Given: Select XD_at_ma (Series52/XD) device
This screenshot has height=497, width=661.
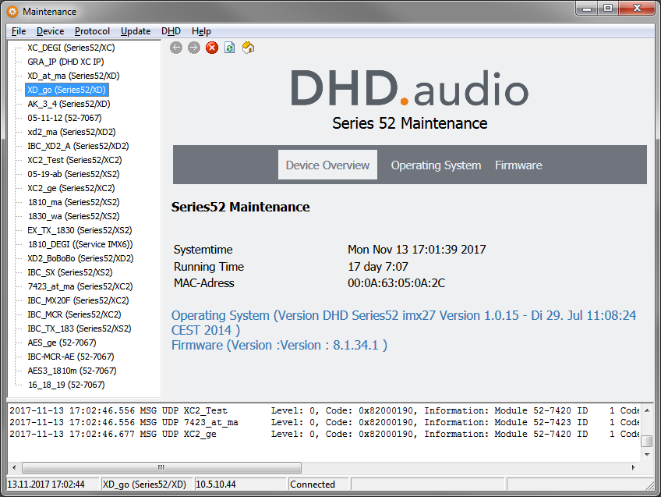Looking at the screenshot, I should point(73,76).
